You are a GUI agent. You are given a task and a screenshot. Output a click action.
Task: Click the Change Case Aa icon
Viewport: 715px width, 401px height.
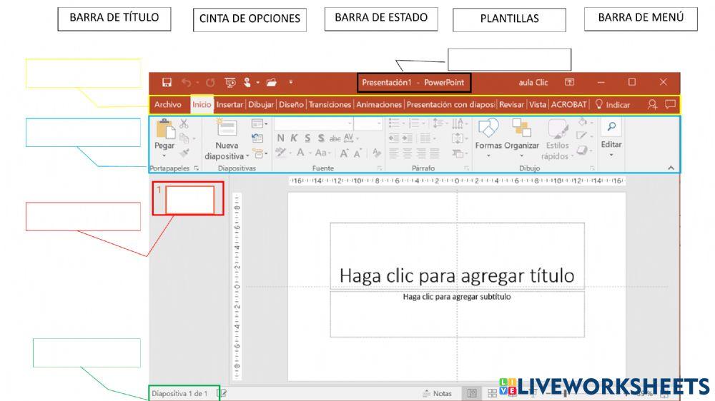coord(320,153)
